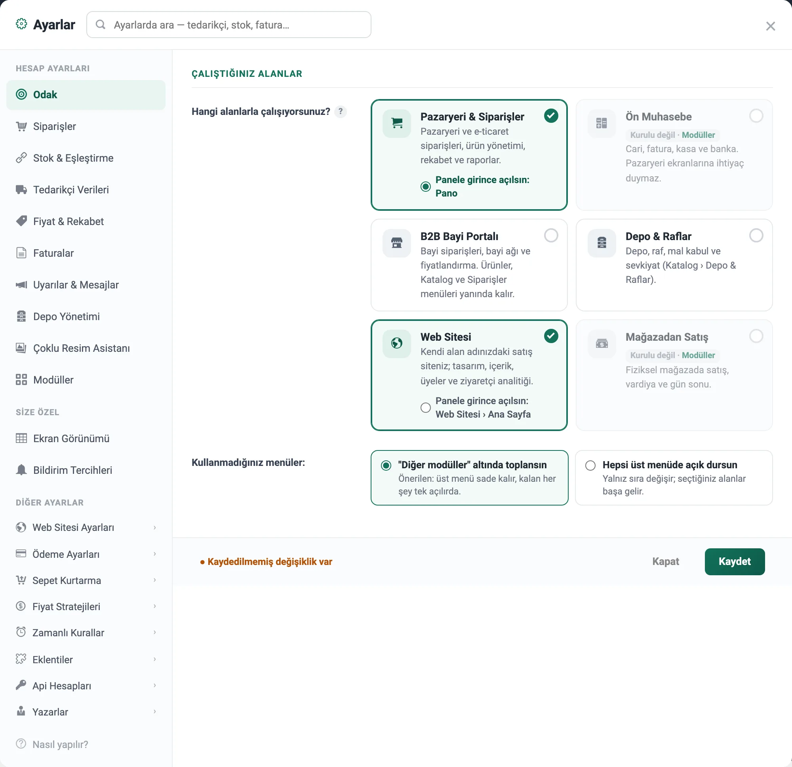
Task: Expand Zamanlı Kurallar chevron
Action: coord(155,633)
